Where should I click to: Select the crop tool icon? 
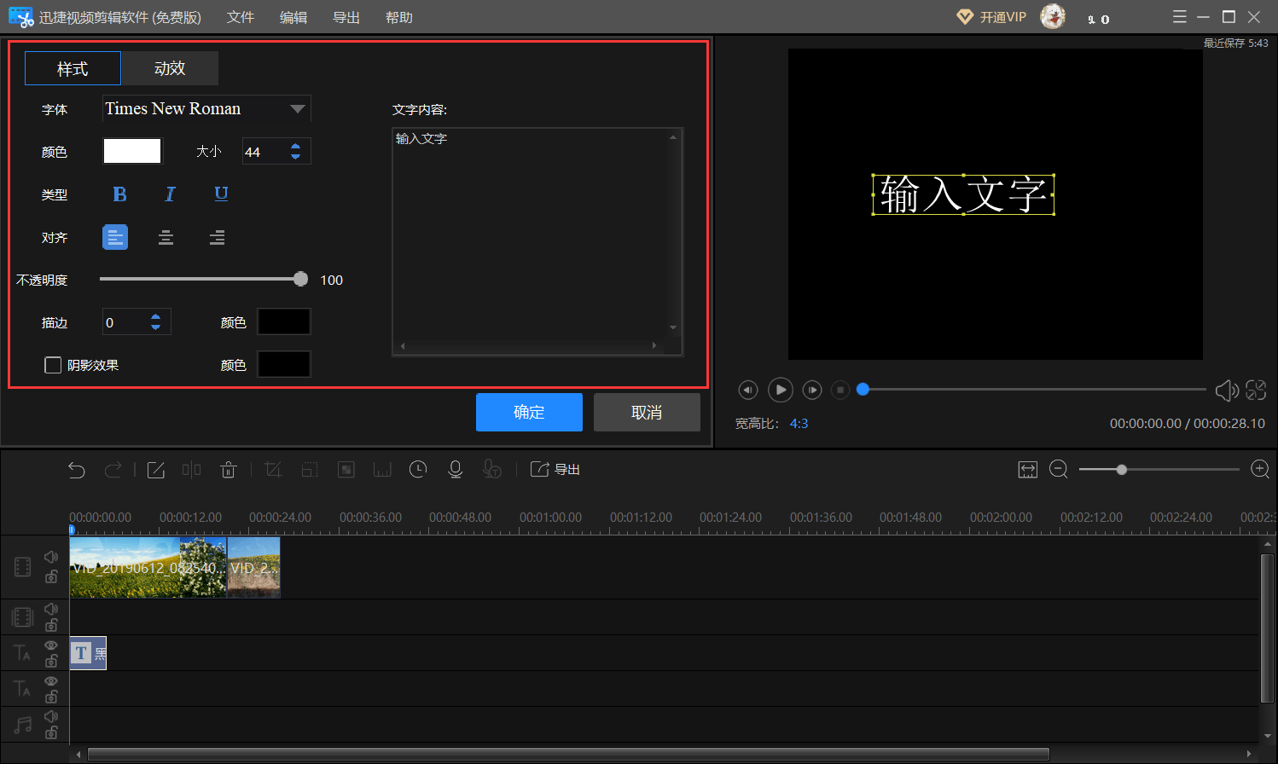(273, 470)
